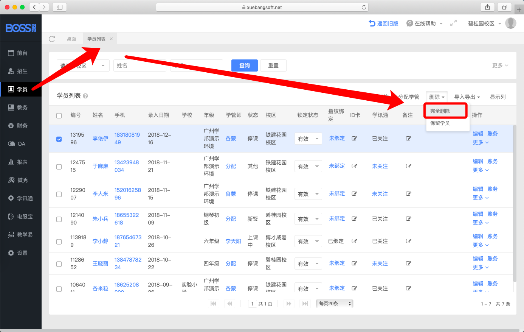Click the page number input box
524x332 pixels.
tap(253, 304)
